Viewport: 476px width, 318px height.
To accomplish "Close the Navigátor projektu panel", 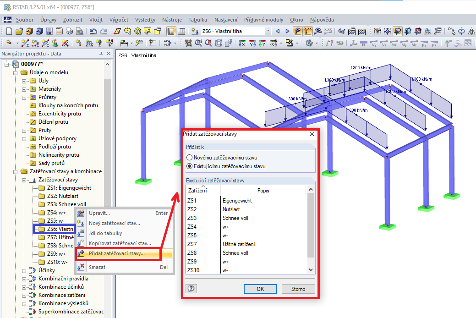I will coord(109,54).
